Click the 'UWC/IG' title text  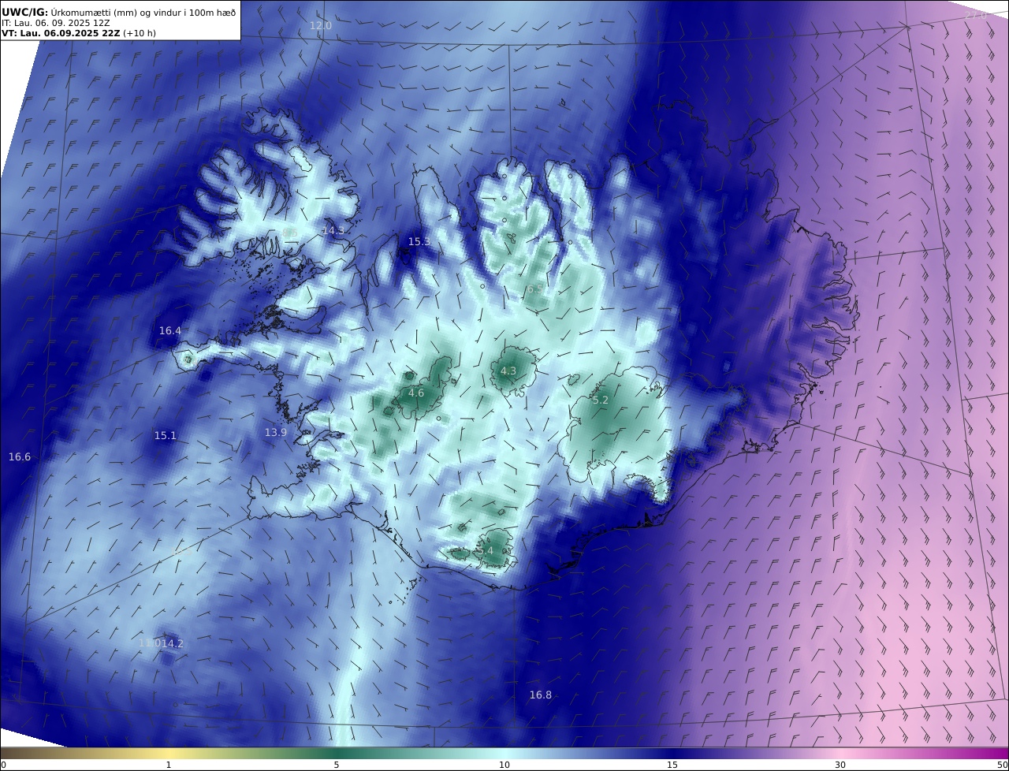pyautogui.click(x=24, y=12)
